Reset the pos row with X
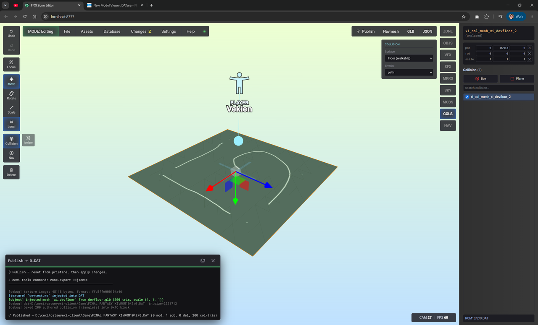Image resolution: width=538 pixels, height=325 pixels. point(530,48)
